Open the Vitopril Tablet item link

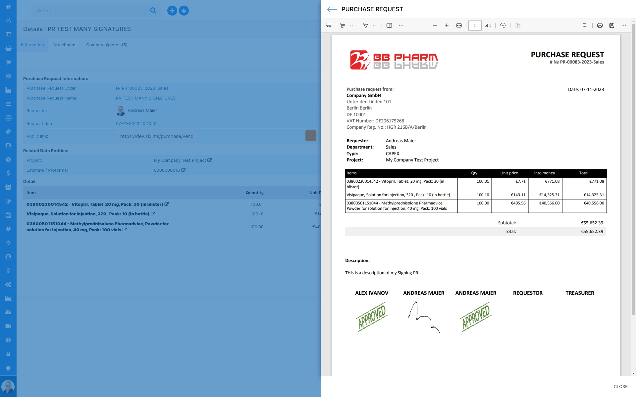coord(98,204)
